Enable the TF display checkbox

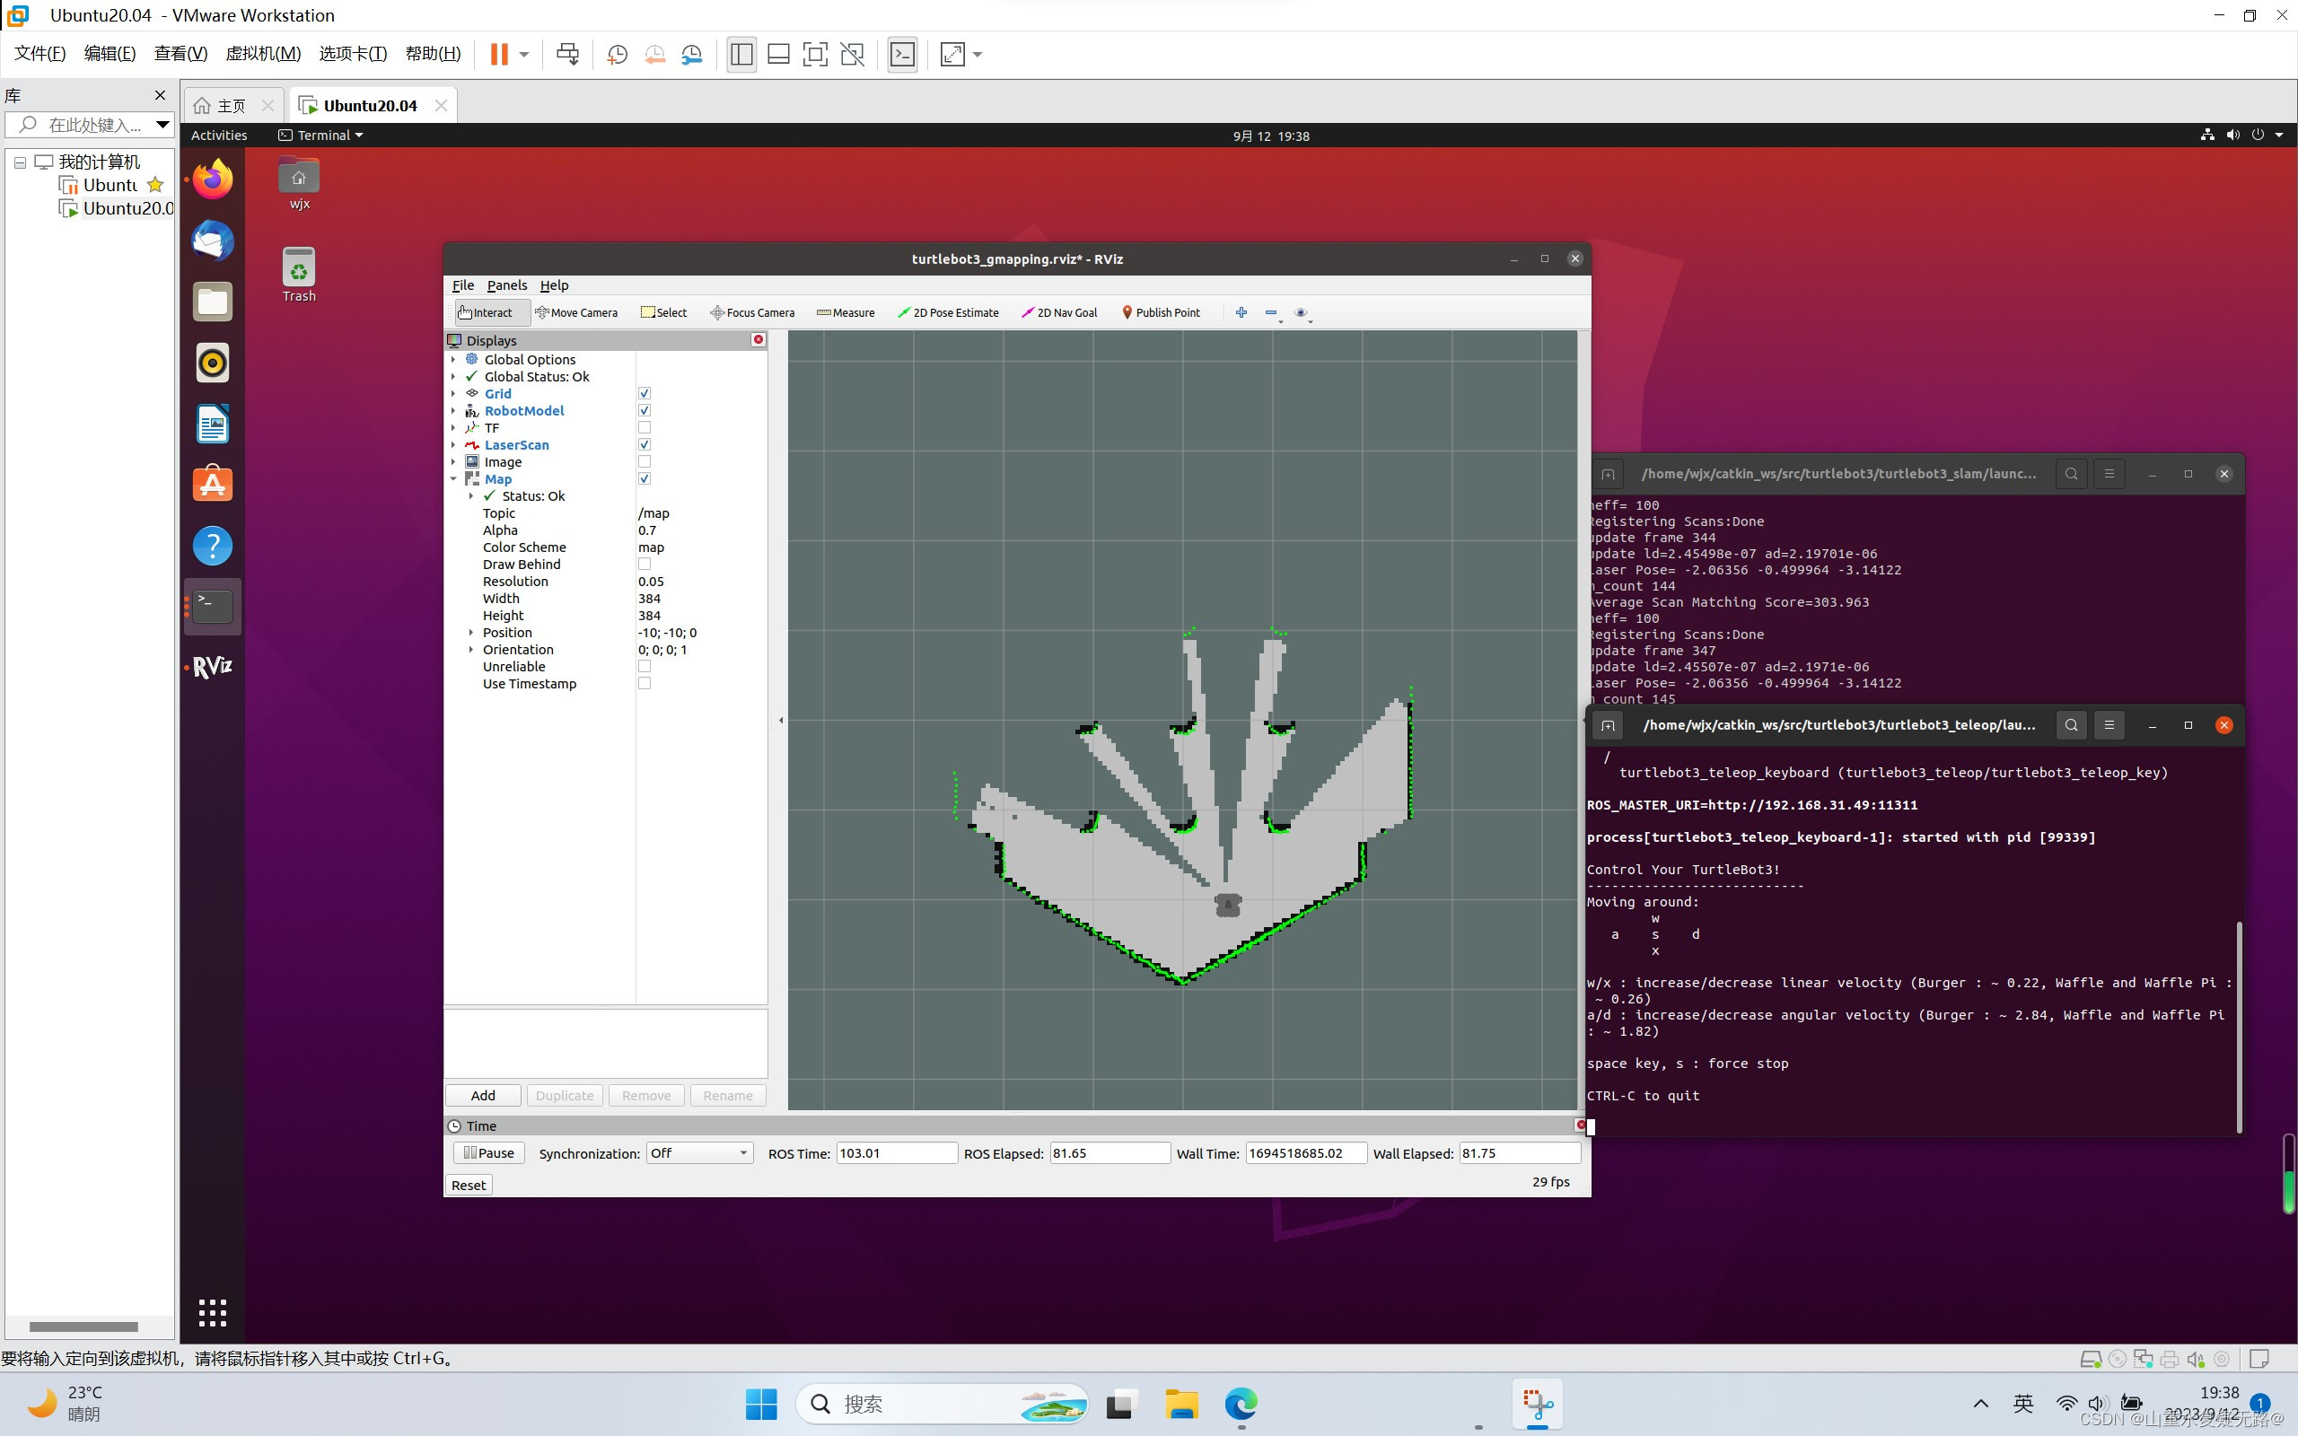pyautogui.click(x=644, y=427)
